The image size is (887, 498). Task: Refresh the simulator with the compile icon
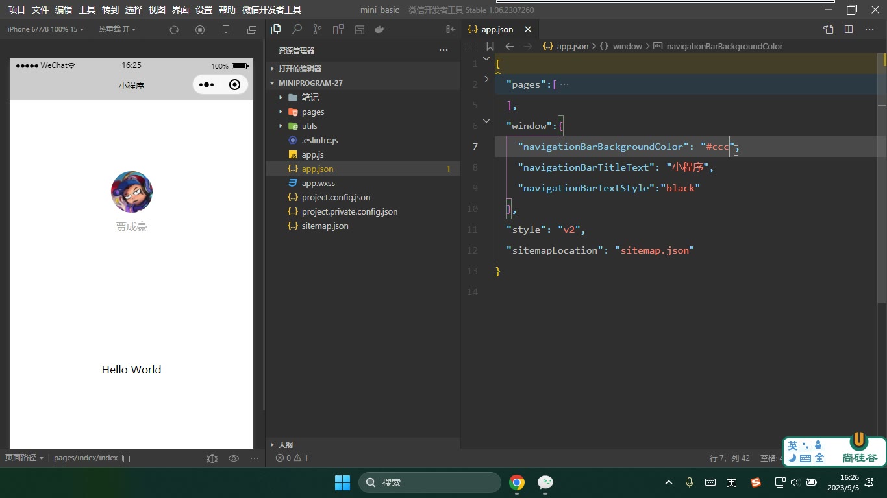173,30
